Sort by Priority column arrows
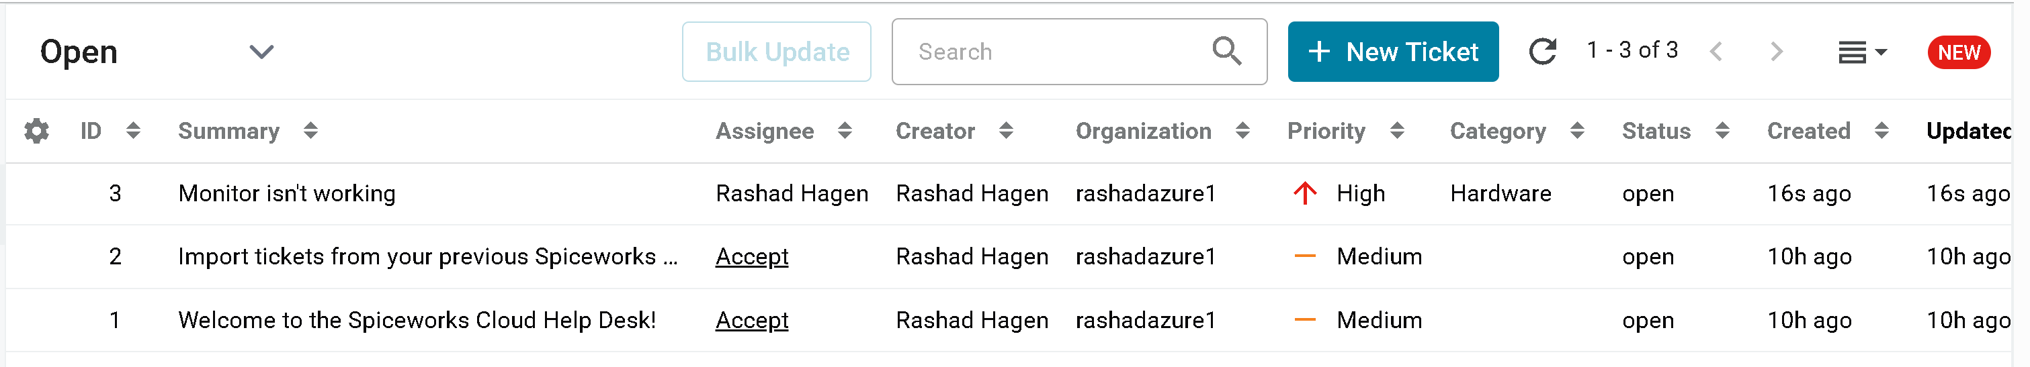2030x367 pixels. click(x=1397, y=131)
